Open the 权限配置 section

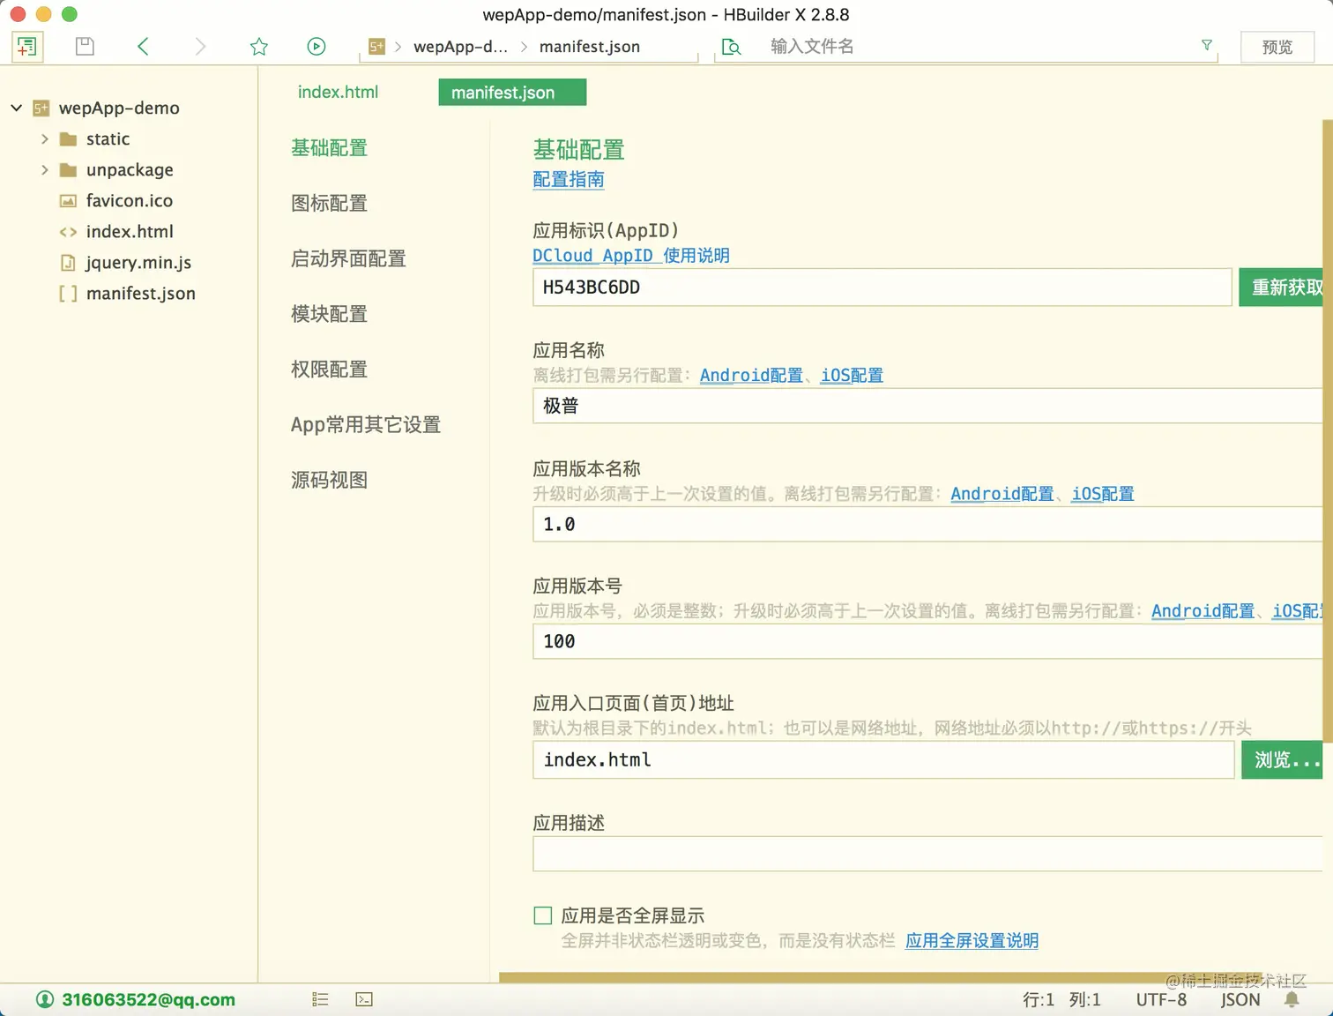[x=329, y=370]
